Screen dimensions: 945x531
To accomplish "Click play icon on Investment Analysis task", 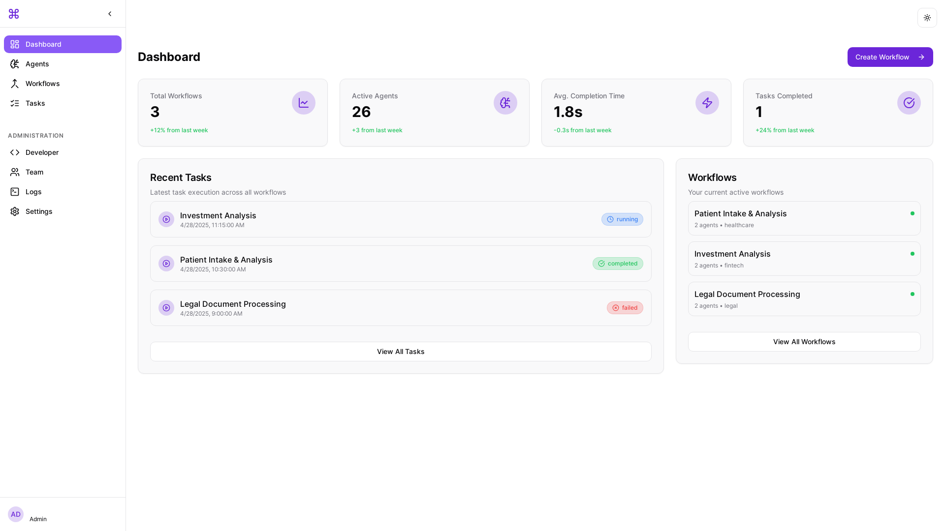I will 166,219.
